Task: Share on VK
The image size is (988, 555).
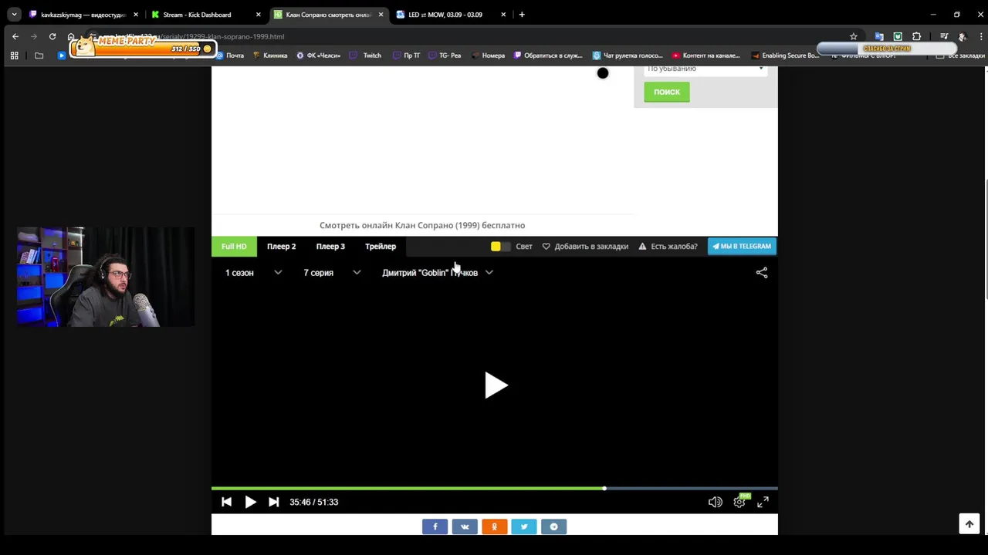Action: pyautogui.click(x=465, y=526)
